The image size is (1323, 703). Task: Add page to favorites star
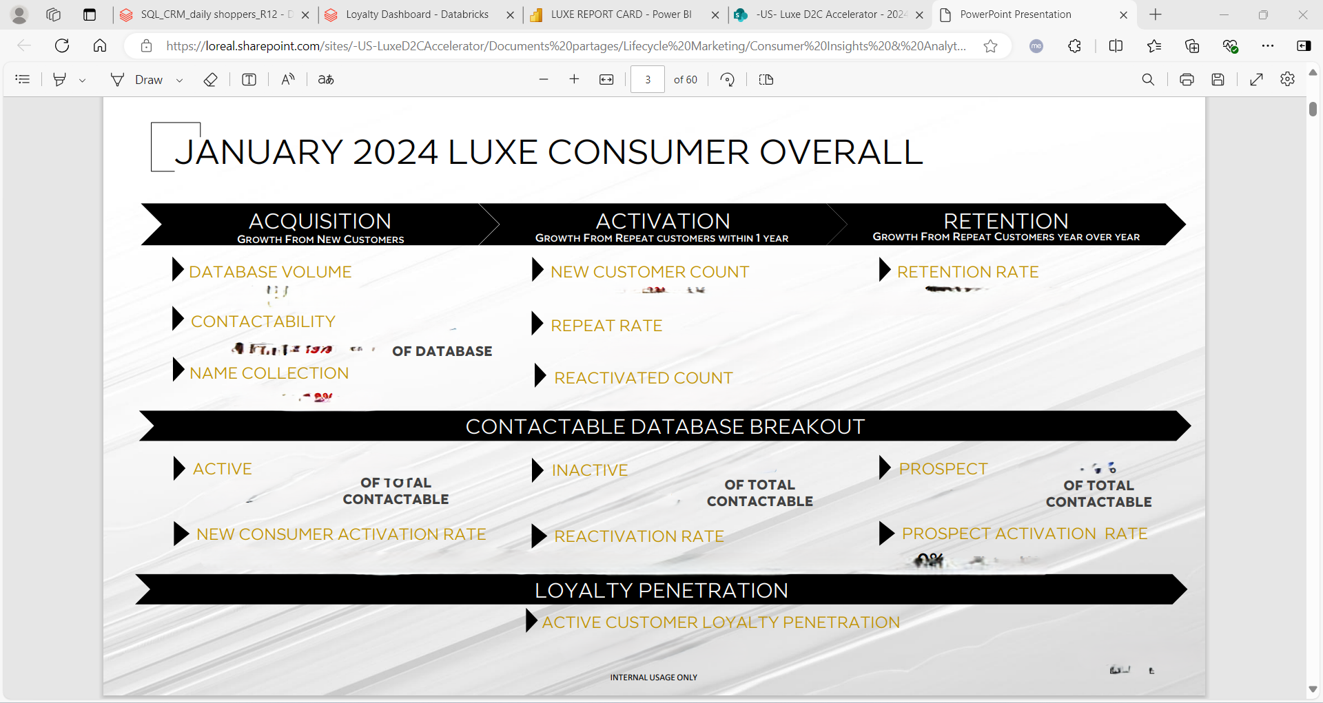[x=990, y=46]
